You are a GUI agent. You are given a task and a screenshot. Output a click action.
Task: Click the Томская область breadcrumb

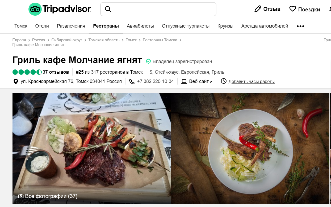(x=104, y=40)
